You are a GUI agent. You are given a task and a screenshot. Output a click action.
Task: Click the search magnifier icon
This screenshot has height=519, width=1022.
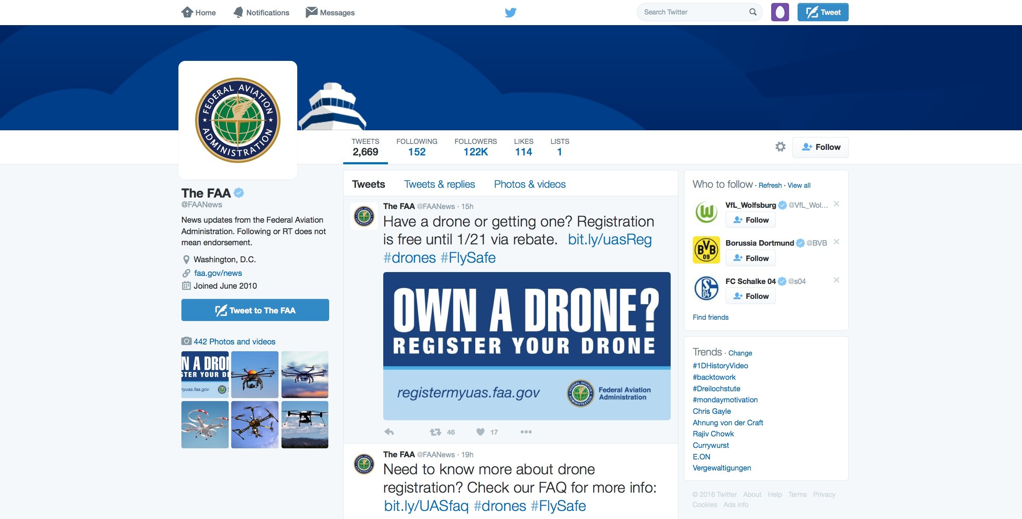(753, 12)
